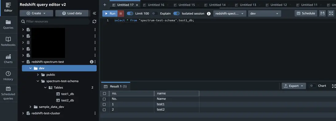Click the test2_db table icon
This screenshot has height=121, width=336.
pyautogui.click(x=58, y=100)
